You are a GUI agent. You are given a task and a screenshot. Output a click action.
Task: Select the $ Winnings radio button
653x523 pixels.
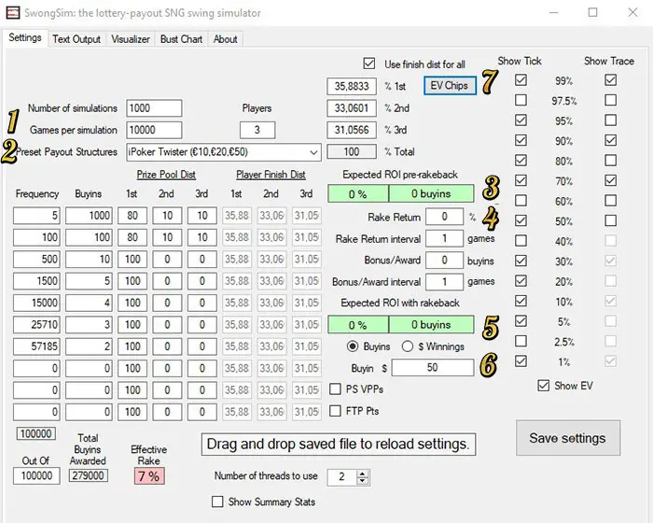pyautogui.click(x=408, y=346)
